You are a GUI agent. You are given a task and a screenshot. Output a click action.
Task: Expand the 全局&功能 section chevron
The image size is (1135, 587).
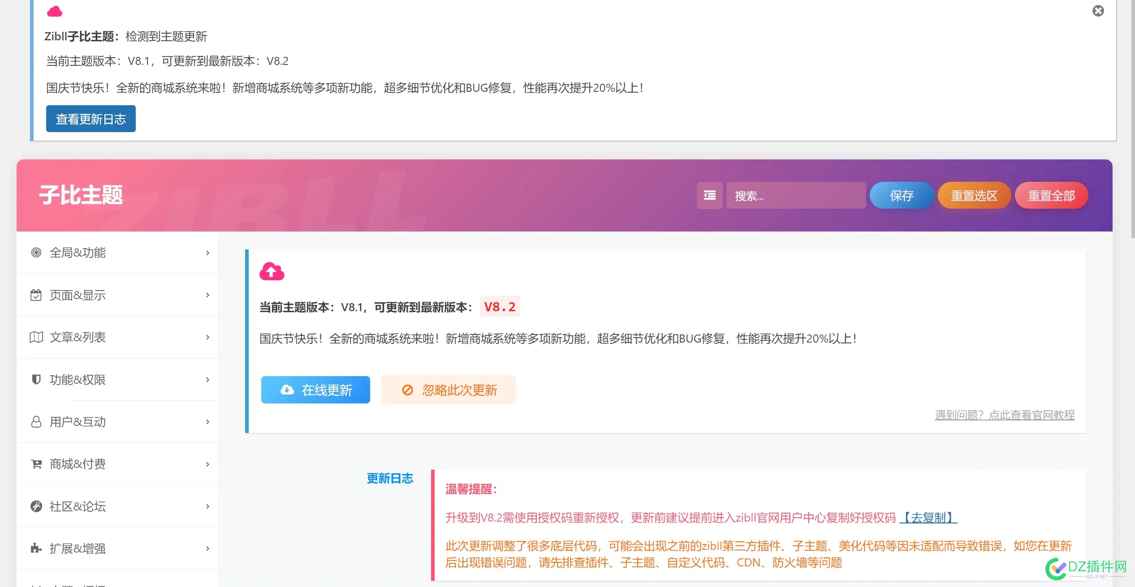[x=207, y=253]
